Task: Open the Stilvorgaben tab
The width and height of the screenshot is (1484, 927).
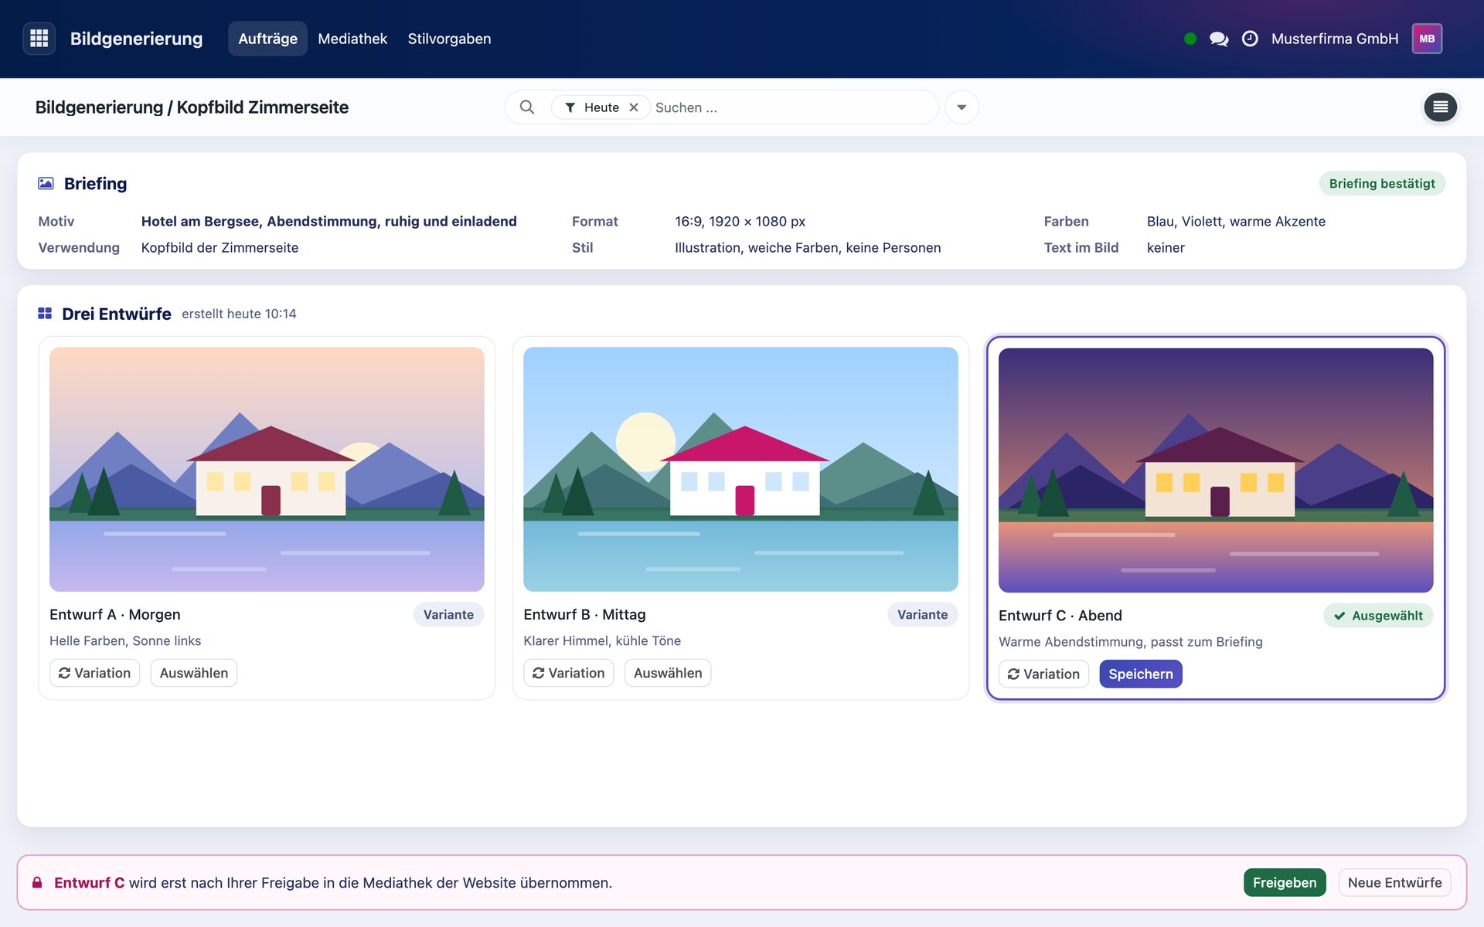Action: (449, 39)
